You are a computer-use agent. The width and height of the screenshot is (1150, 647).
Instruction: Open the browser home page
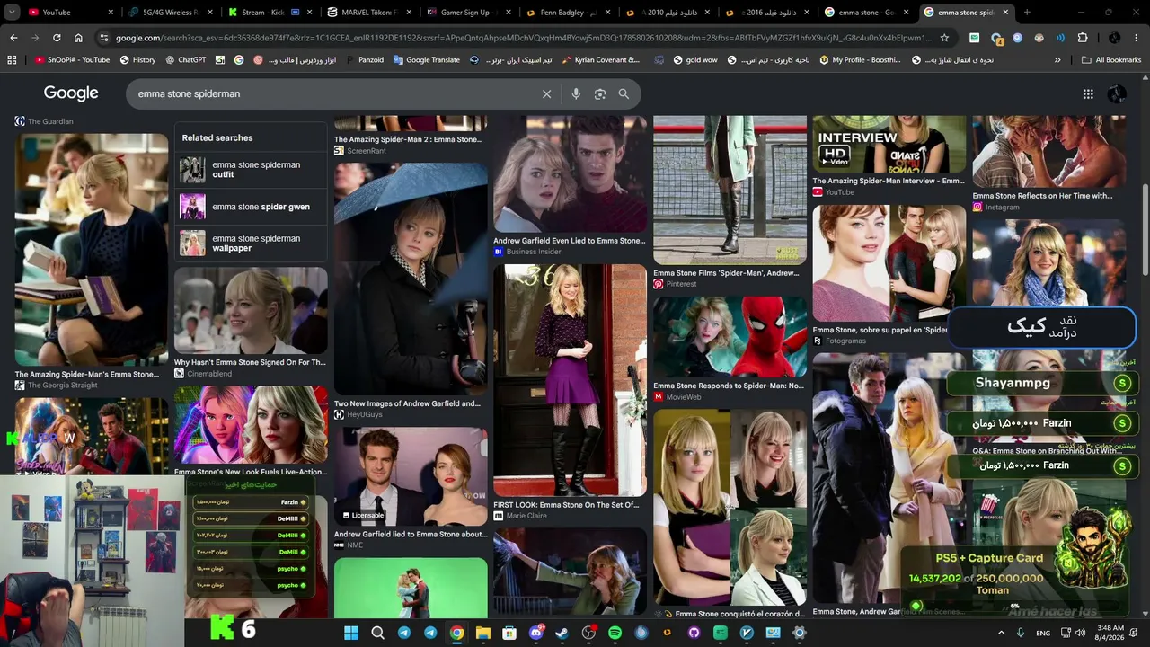tap(78, 38)
